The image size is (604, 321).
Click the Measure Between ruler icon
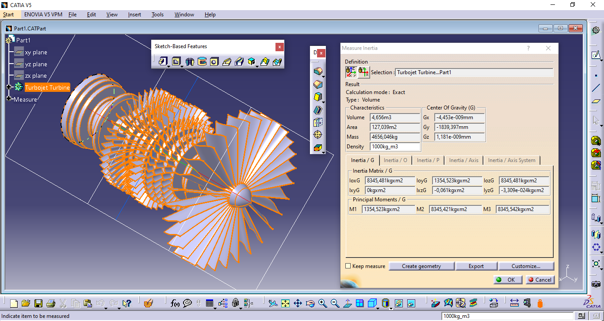(514, 303)
